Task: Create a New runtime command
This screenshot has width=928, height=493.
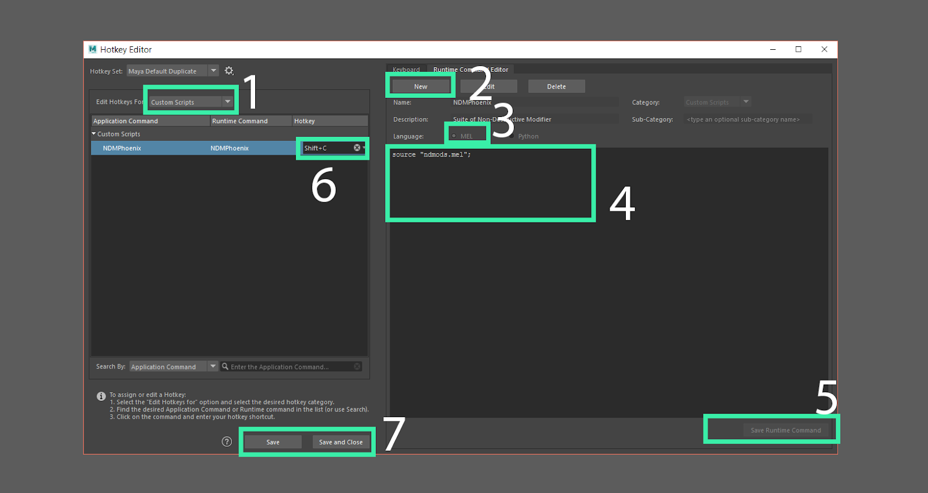Action: (420, 86)
